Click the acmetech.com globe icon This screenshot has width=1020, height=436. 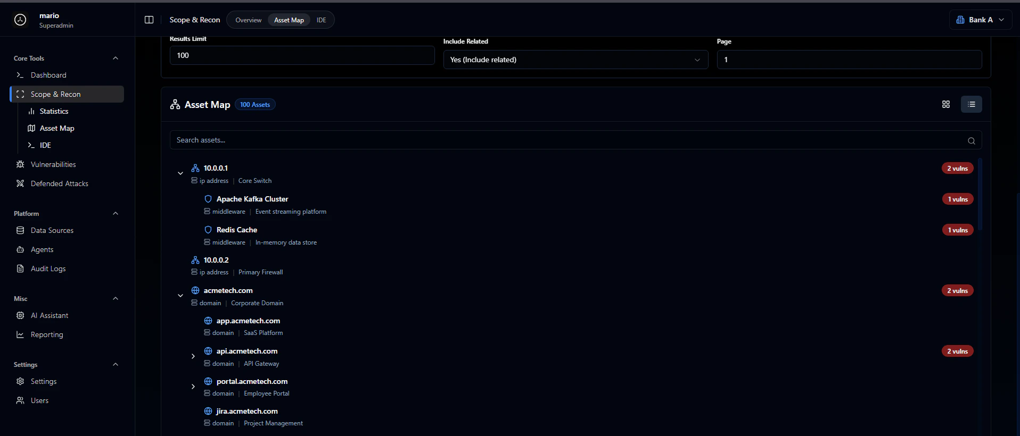pos(195,290)
